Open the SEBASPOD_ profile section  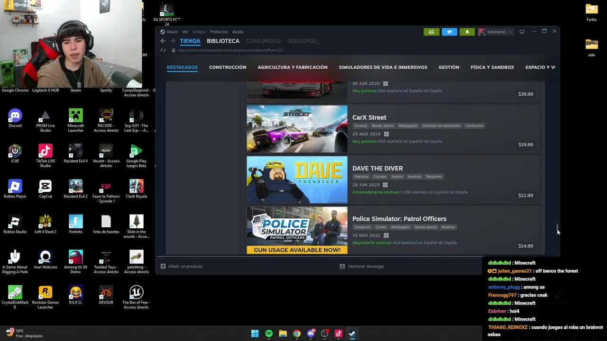[303, 41]
